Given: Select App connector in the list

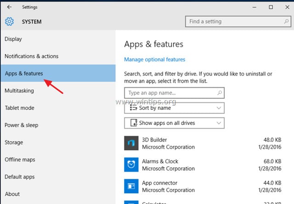Looking at the screenshot, I should [203, 186].
